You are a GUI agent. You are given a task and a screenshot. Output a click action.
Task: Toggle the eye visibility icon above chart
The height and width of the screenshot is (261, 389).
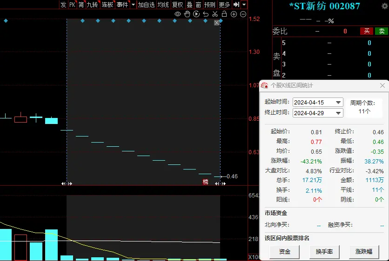coord(177,14)
